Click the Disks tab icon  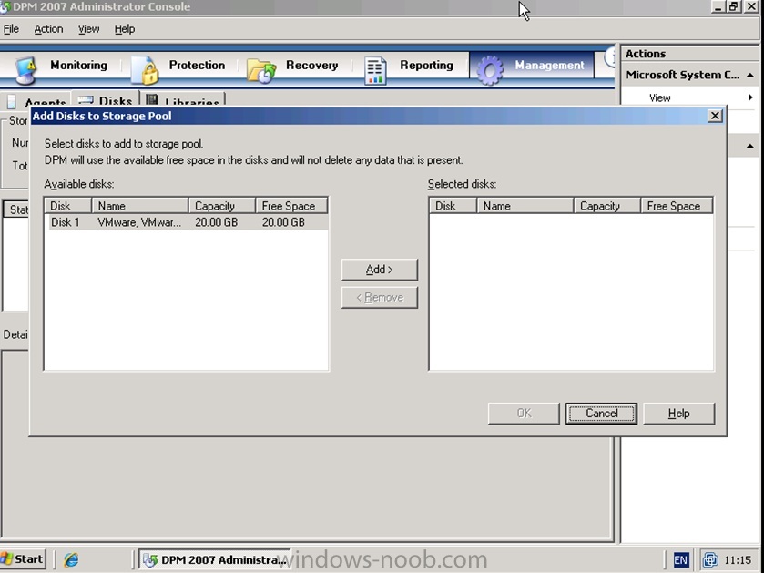[x=86, y=100]
